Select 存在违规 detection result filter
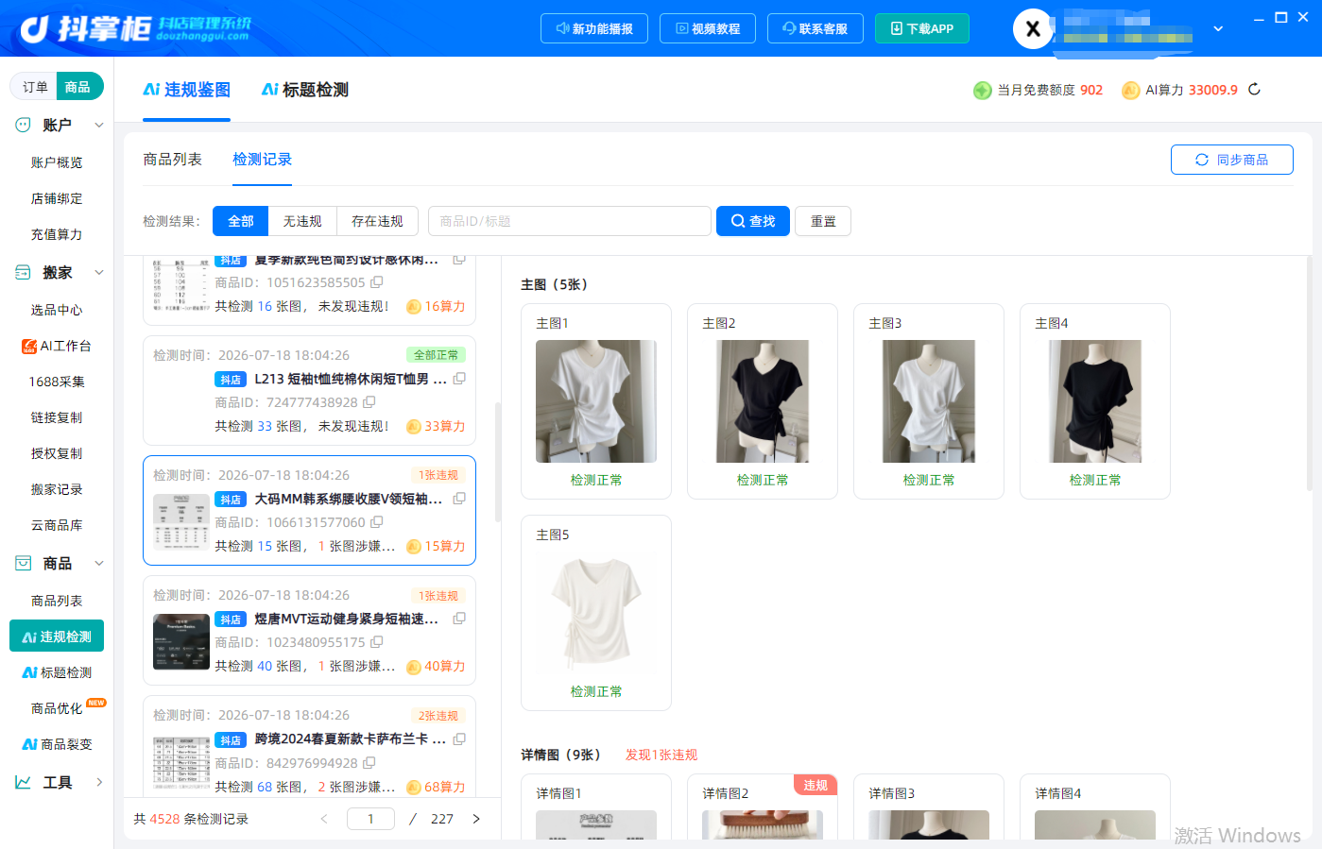 [x=377, y=221]
